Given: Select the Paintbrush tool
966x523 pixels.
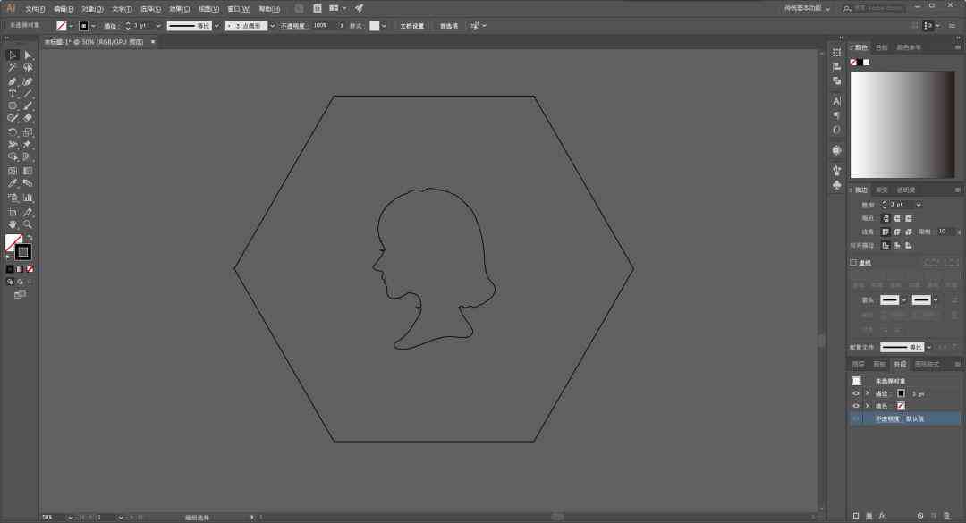Looking at the screenshot, I should 28,106.
